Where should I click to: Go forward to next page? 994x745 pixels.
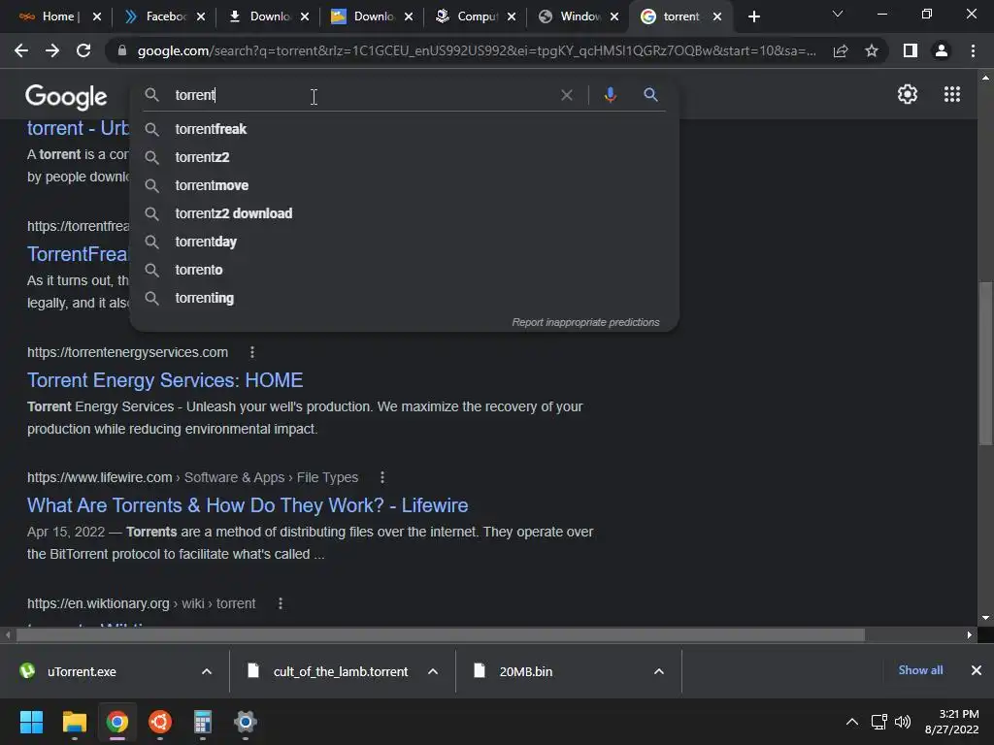pyautogui.click(x=52, y=50)
